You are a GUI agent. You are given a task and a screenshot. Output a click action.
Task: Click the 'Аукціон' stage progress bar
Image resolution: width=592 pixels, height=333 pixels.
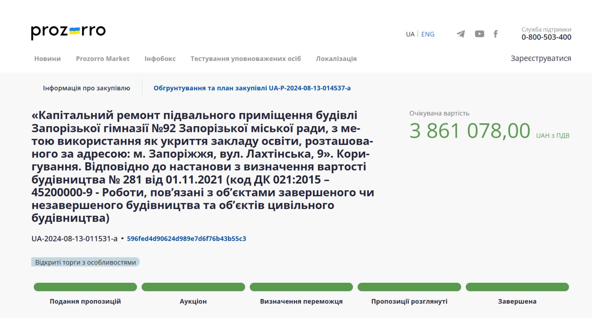pyautogui.click(x=193, y=287)
